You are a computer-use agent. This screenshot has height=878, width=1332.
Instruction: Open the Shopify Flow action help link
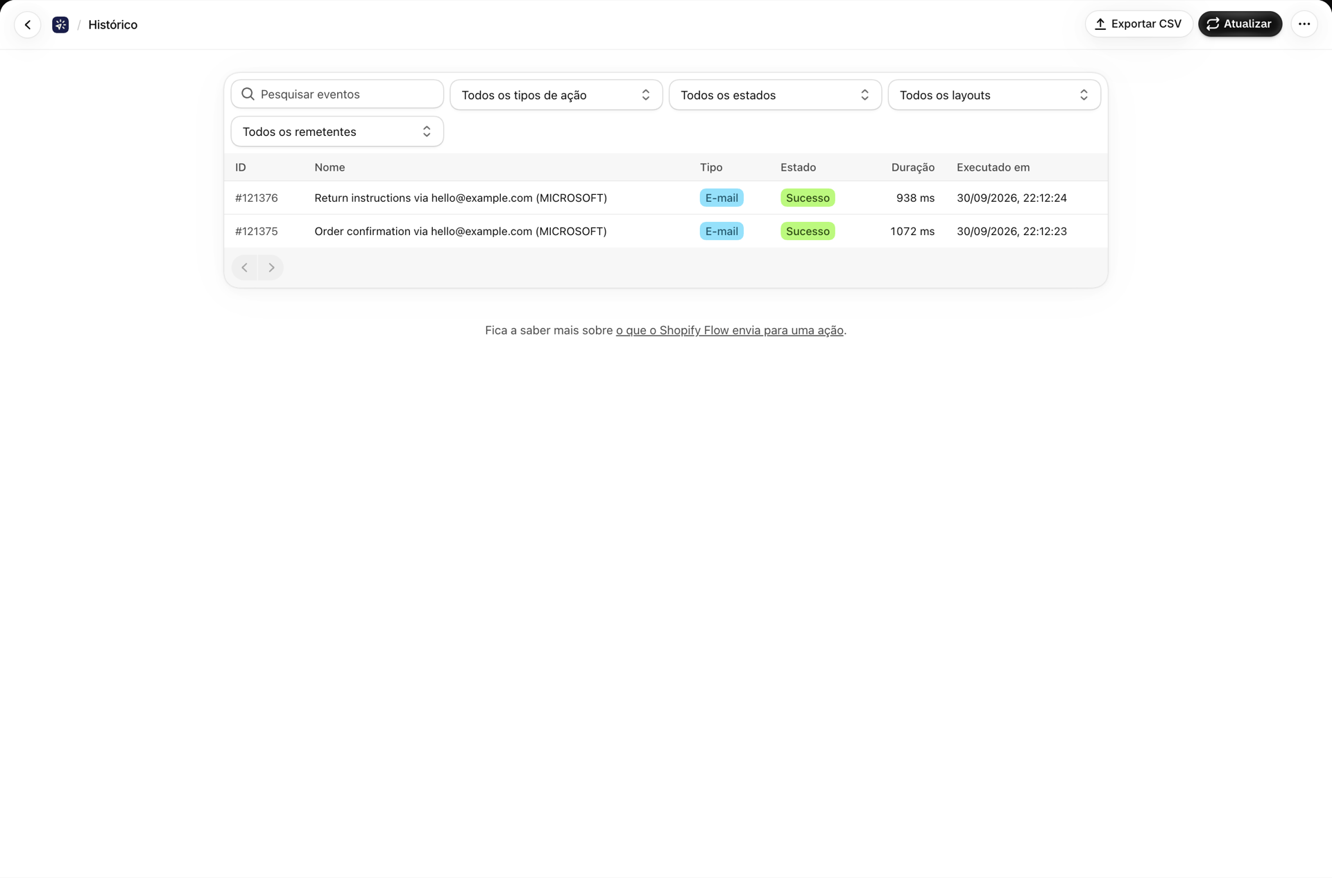(x=729, y=330)
